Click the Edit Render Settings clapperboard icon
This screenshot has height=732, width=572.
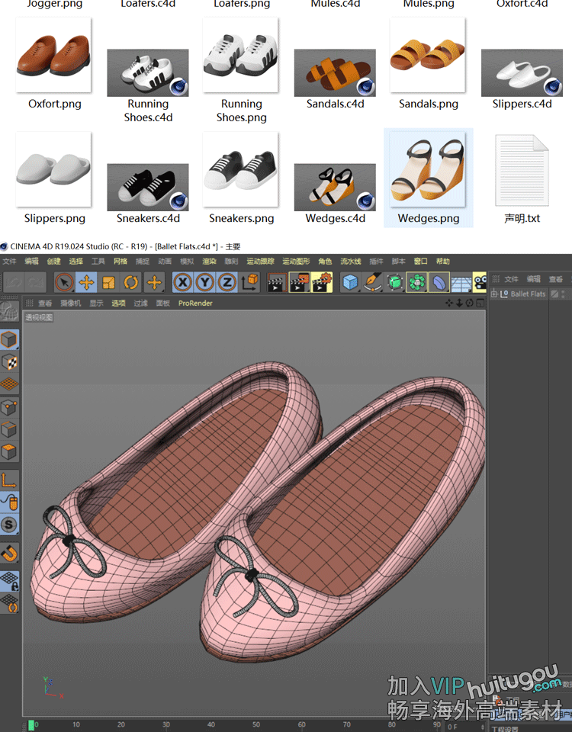[x=321, y=283]
